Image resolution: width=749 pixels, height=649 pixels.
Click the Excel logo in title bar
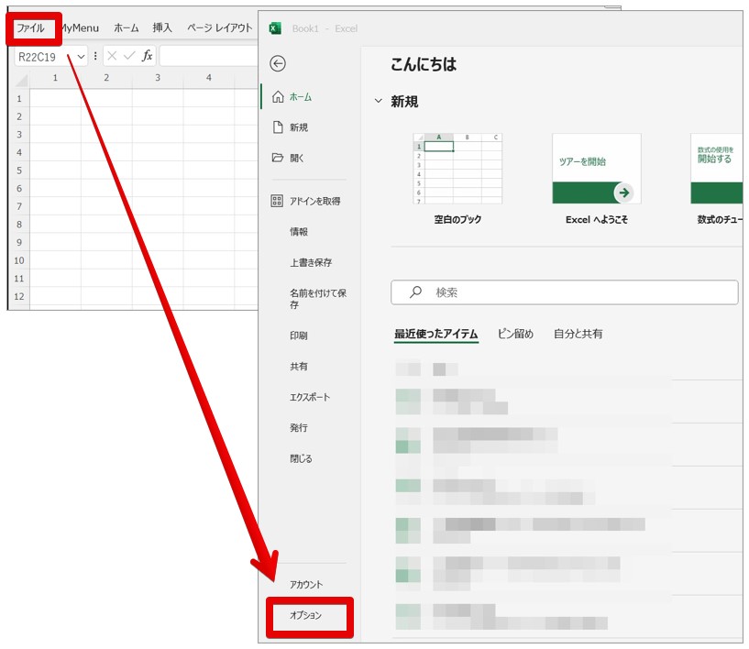click(x=275, y=28)
